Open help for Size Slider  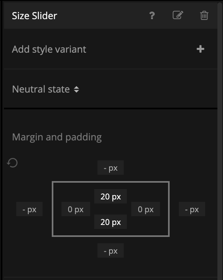(152, 16)
